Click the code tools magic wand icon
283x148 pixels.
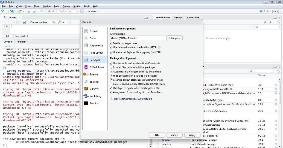[60, 22]
